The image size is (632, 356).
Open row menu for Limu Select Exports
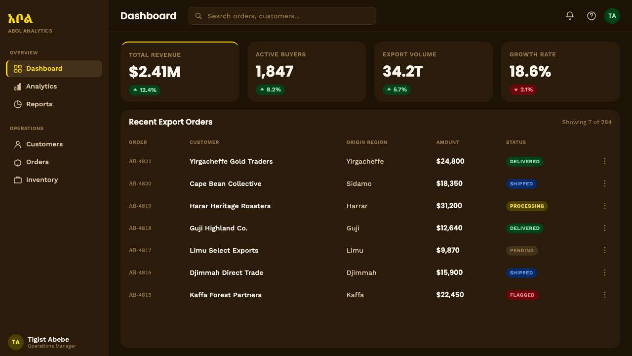pyautogui.click(x=605, y=250)
